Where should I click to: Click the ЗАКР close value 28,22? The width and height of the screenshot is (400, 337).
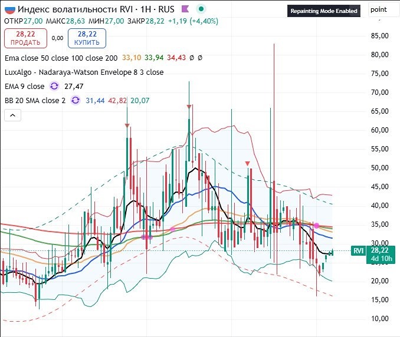pos(155,21)
